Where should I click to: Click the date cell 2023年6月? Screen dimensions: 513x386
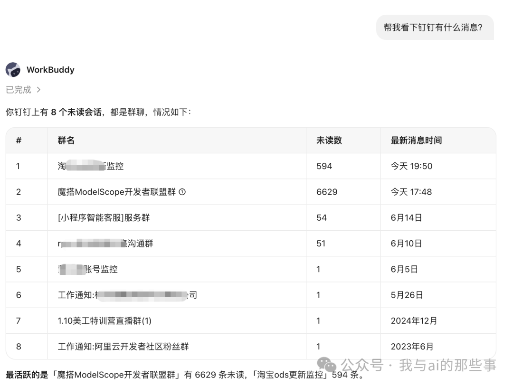pyautogui.click(x=412, y=347)
